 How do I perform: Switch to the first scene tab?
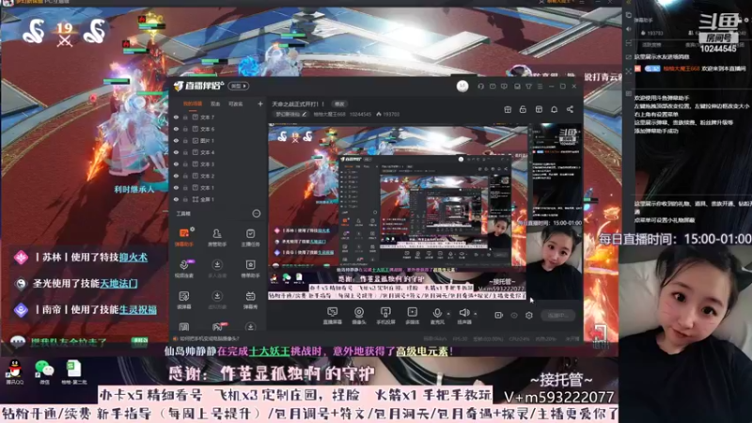(193, 103)
